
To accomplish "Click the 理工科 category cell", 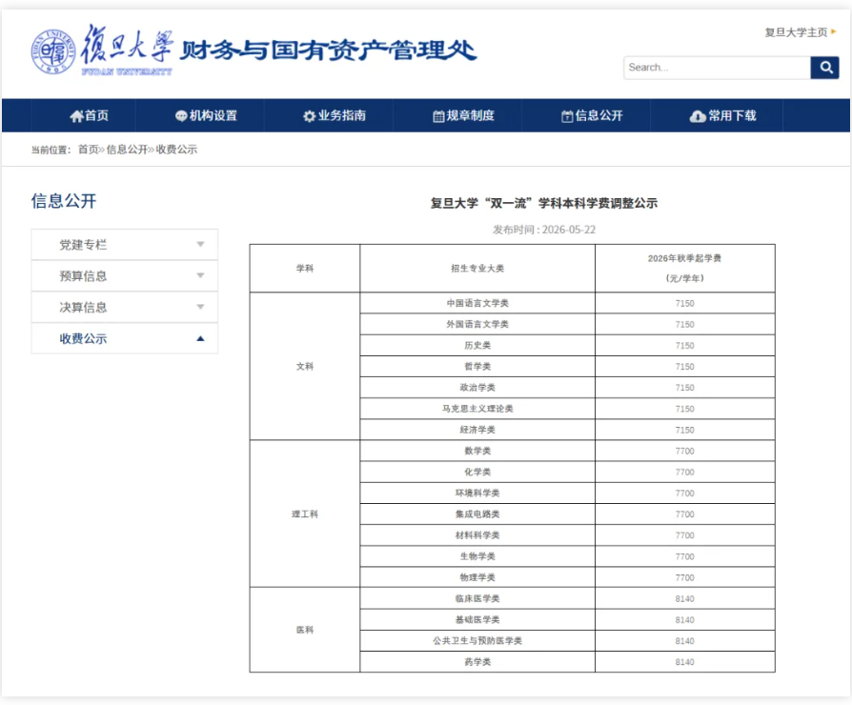I will tap(305, 514).
